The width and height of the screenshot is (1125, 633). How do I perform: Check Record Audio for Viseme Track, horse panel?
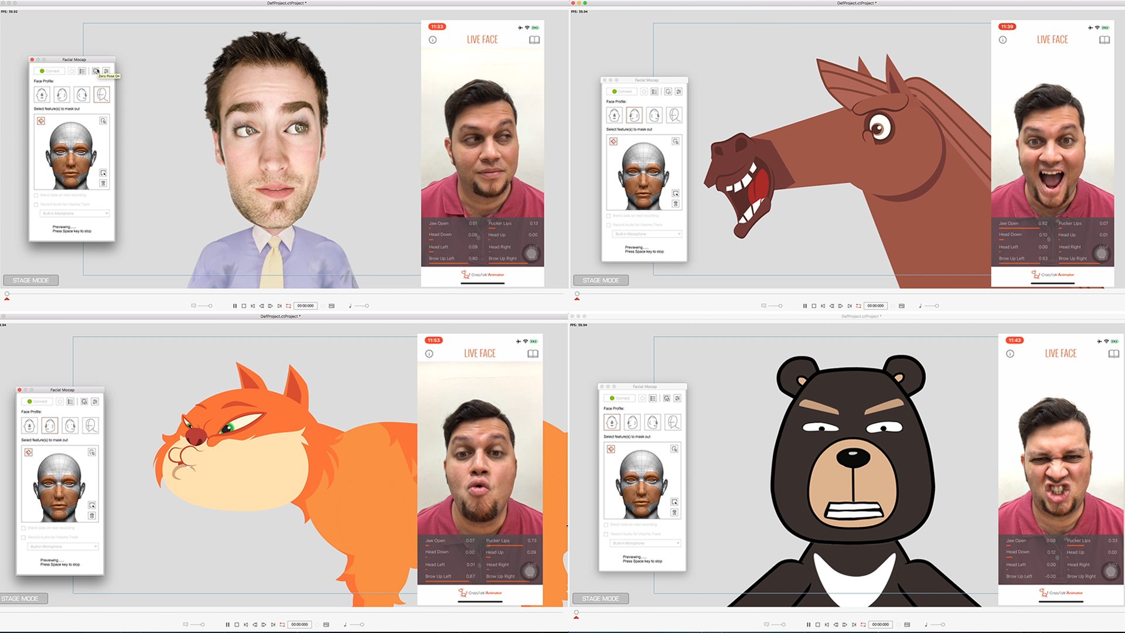pos(608,225)
